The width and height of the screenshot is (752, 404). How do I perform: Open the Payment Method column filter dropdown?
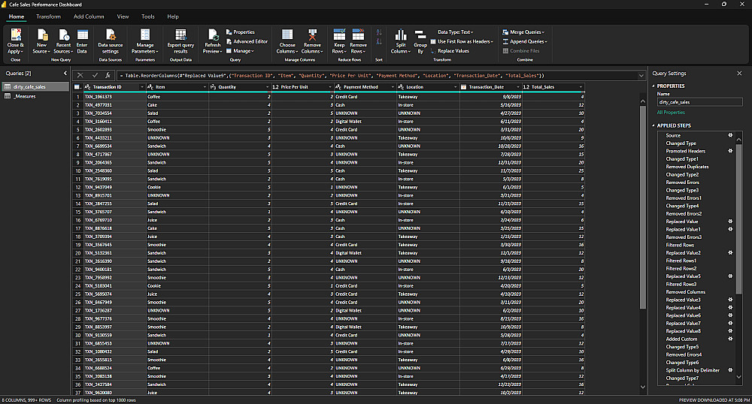coord(393,87)
